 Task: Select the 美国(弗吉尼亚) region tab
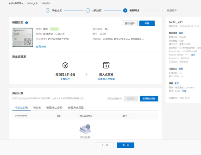(x=75, y=108)
